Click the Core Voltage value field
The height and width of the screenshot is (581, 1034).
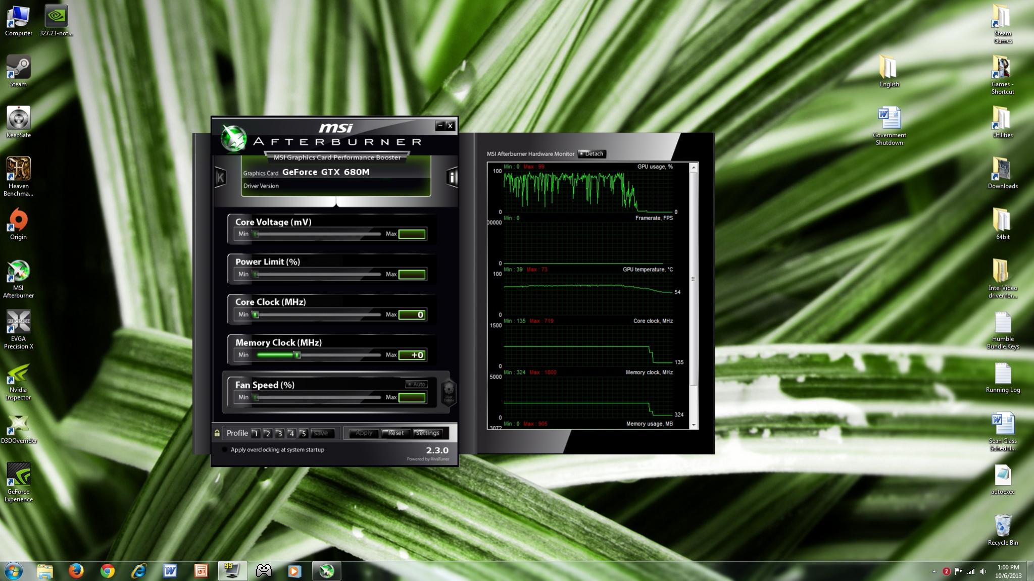click(x=412, y=234)
